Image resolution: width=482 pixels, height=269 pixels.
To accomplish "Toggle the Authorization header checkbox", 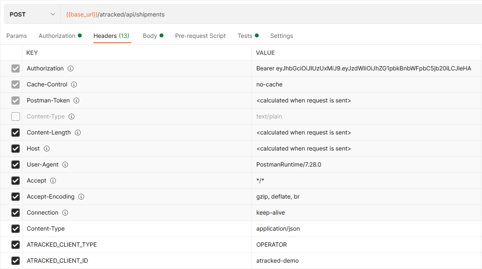I will (x=16, y=68).
